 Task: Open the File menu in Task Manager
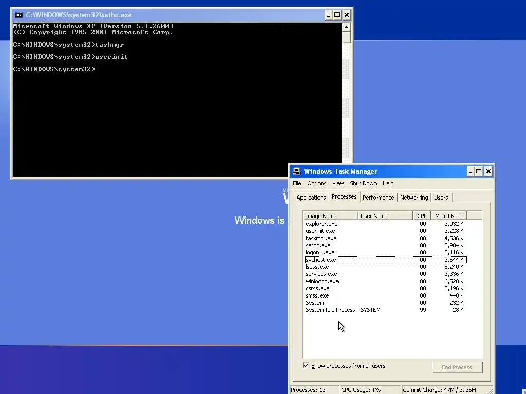pos(297,183)
